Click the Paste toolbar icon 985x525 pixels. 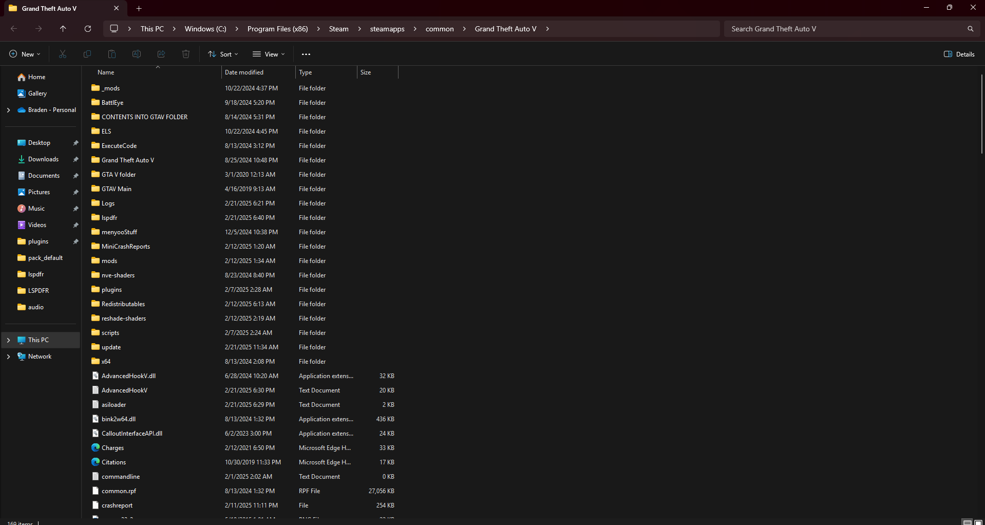tap(112, 54)
